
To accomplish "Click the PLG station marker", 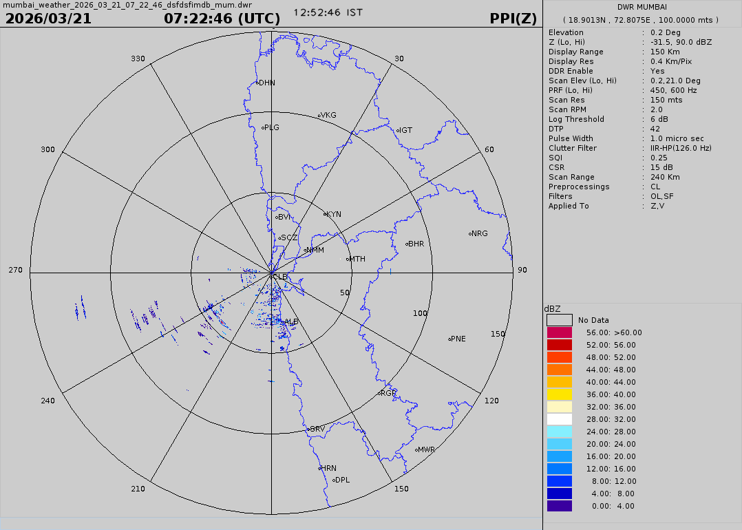I will [264, 127].
